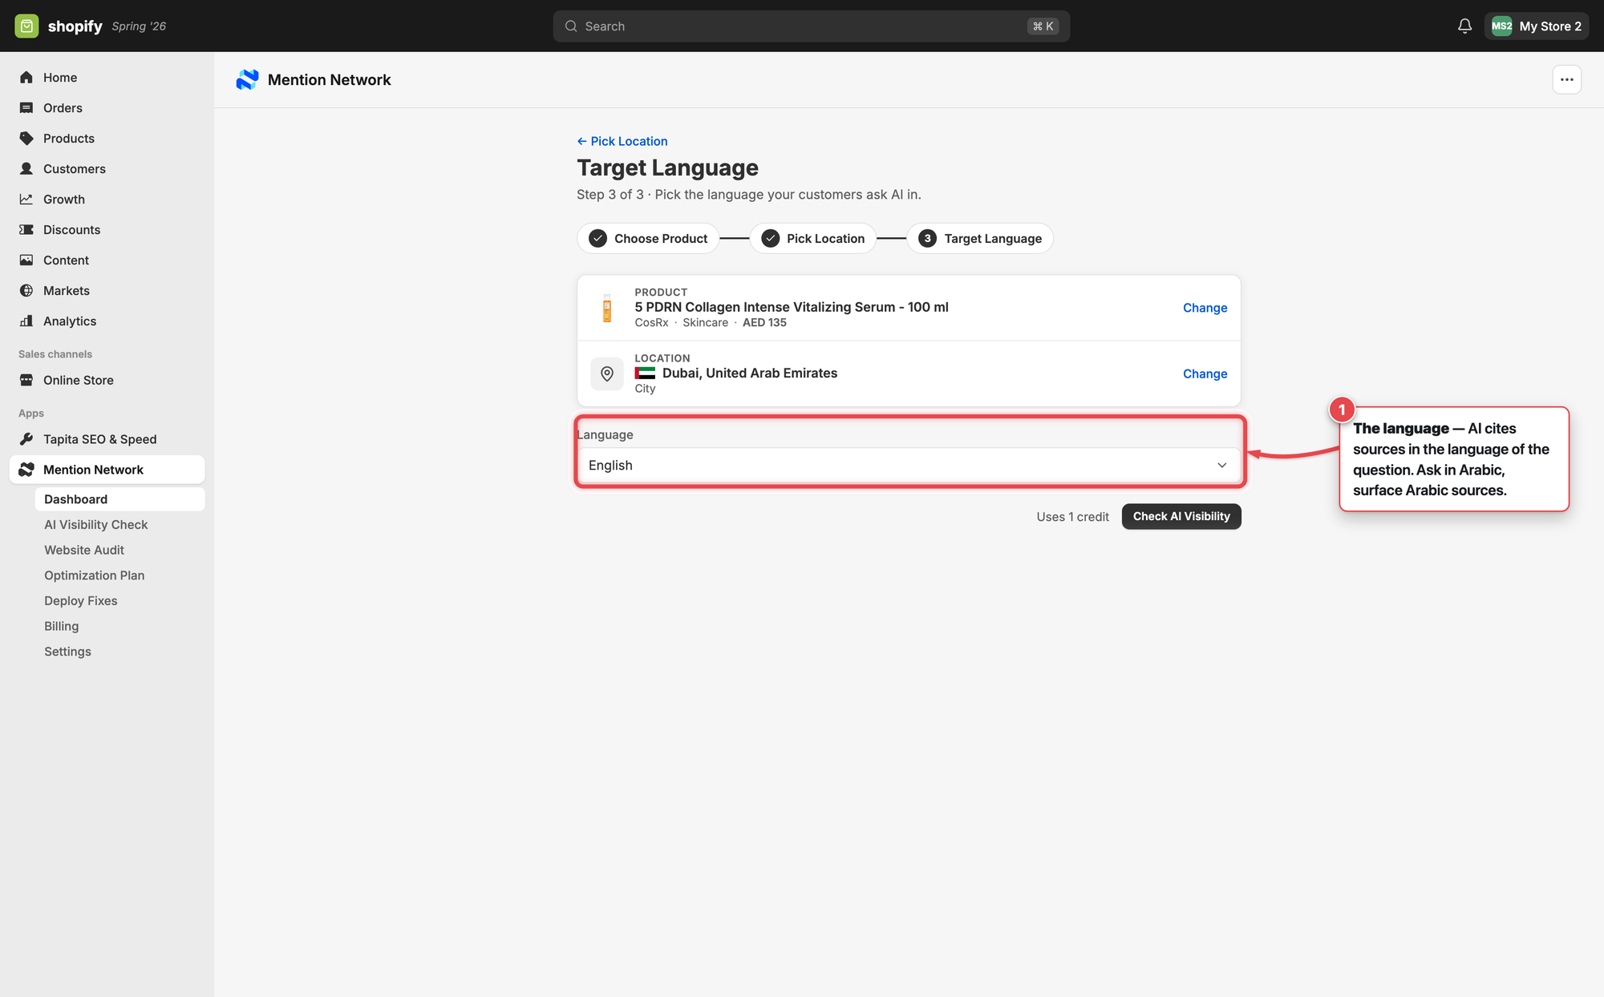Click the Sales channels heading

(55, 354)
